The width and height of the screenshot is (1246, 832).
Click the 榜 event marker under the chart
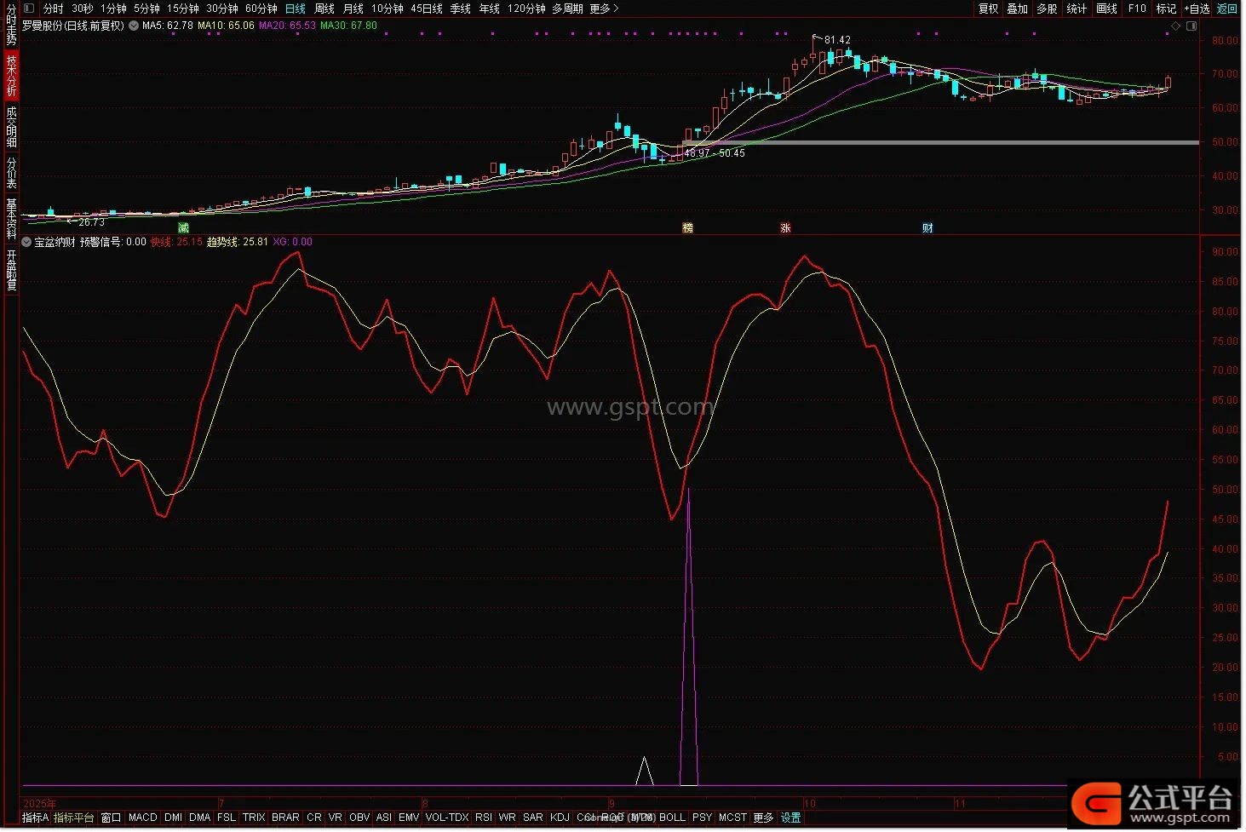(687, 228)
